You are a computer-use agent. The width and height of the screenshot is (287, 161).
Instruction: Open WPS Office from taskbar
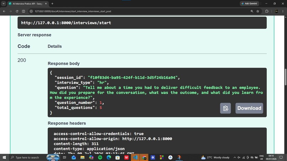click(x=126, y=157)
